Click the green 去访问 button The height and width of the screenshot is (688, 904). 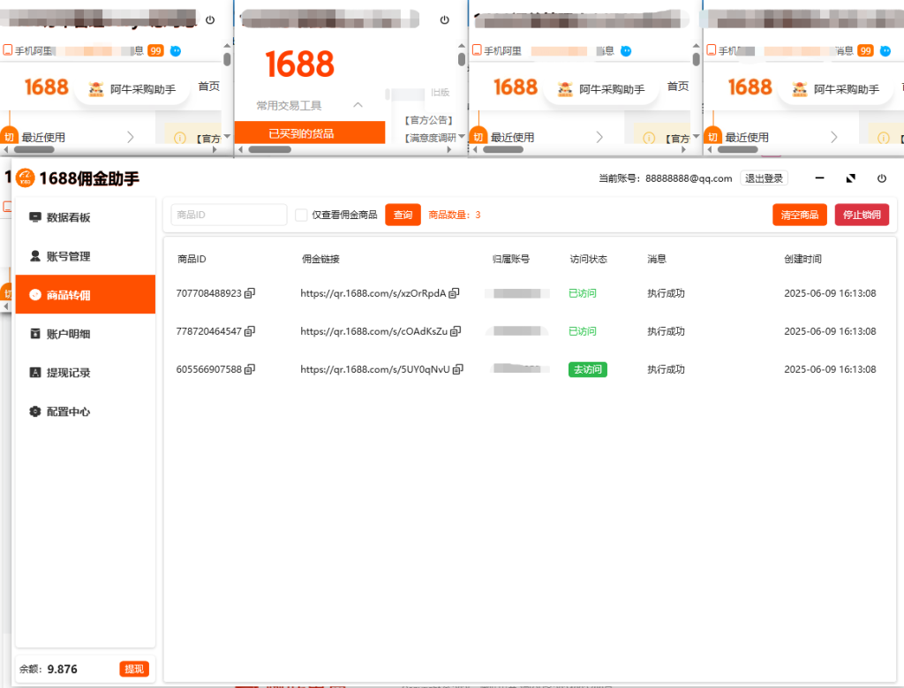(x=587, y=369)
